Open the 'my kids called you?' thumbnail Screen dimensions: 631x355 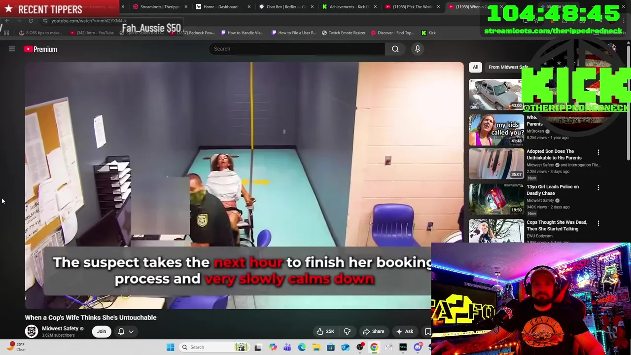(x=496, y=130)
